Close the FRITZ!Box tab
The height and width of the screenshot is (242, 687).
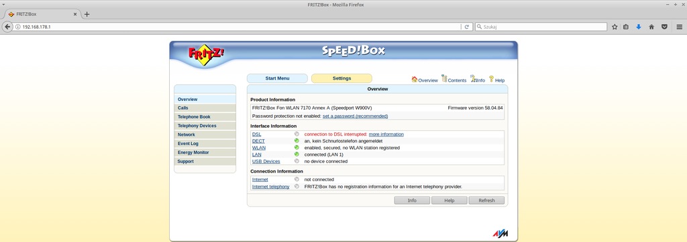click(x=75, y=14)
